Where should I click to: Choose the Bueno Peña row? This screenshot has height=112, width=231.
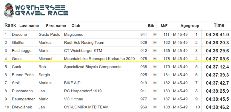coord(117,75)
